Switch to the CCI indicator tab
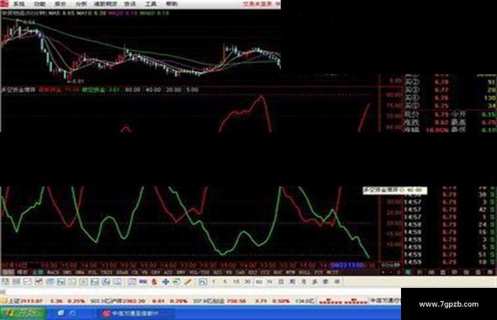497x320 pixels. click(265, 272)
